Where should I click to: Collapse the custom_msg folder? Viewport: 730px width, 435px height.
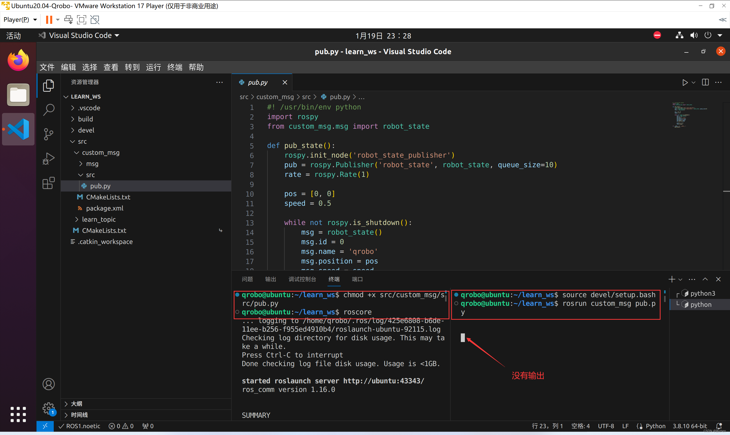[x=146, y=153]
